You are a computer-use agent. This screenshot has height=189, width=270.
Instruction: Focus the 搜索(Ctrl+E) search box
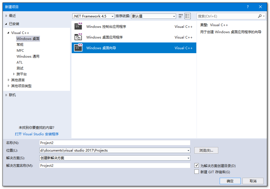point(227,16)
